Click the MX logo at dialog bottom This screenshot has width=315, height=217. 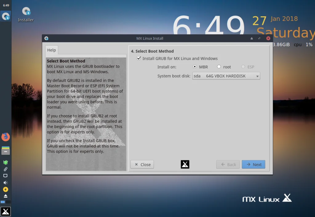coord(185,164)
